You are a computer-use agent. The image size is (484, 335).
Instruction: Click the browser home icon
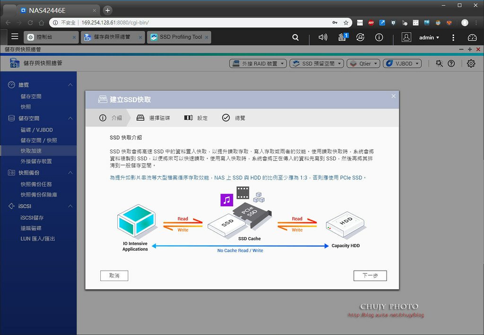(41, 23)
